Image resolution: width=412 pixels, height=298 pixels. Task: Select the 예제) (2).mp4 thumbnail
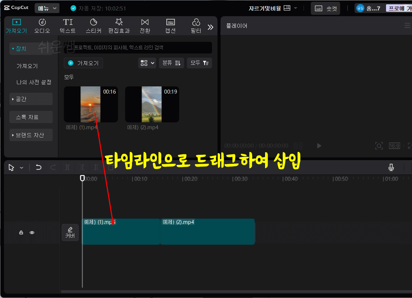point(152,104)
